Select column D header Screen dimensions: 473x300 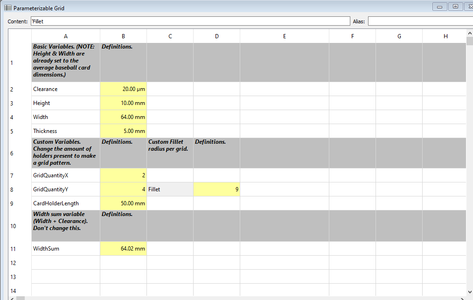point(216,36)
